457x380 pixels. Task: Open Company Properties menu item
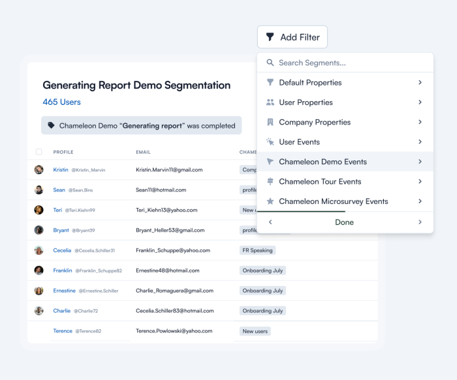[x=345, y=122]
